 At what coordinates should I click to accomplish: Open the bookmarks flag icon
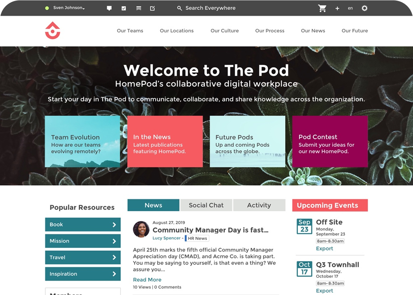139,8
